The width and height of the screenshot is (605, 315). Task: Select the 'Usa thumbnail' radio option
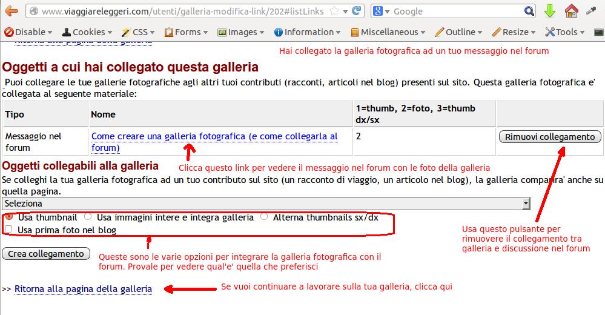(8, 217)
